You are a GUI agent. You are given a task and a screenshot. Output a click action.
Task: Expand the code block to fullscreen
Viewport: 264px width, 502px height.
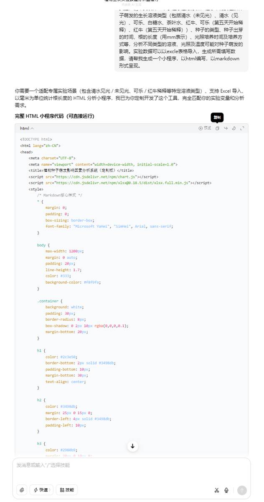click(x=242, y=128)
